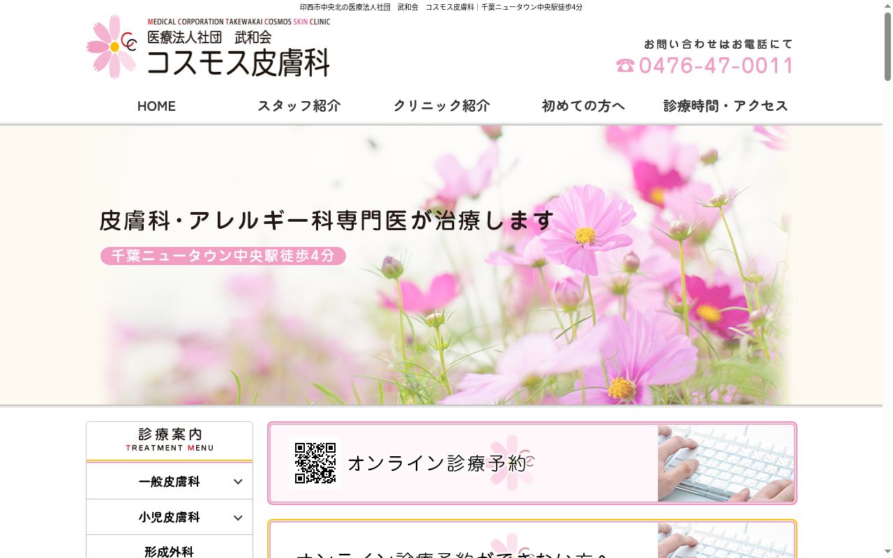Open the クリニック紹介 menu item
This screenshot has width=893, height=558.
click(x=441, y=106)
